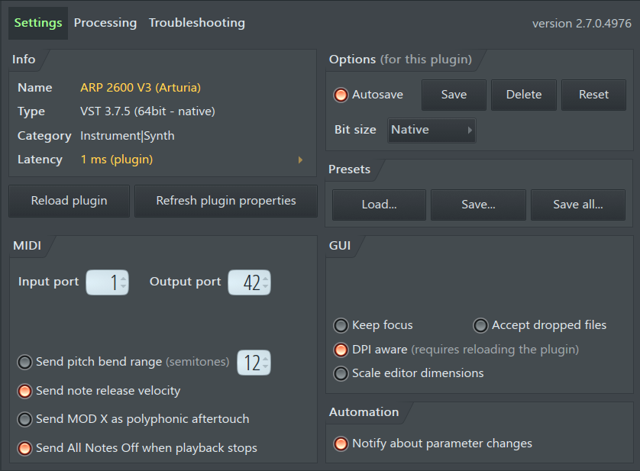Click the Input port number stepper
Viewport: 640px width, 471px height.
(x=108, y=282)
